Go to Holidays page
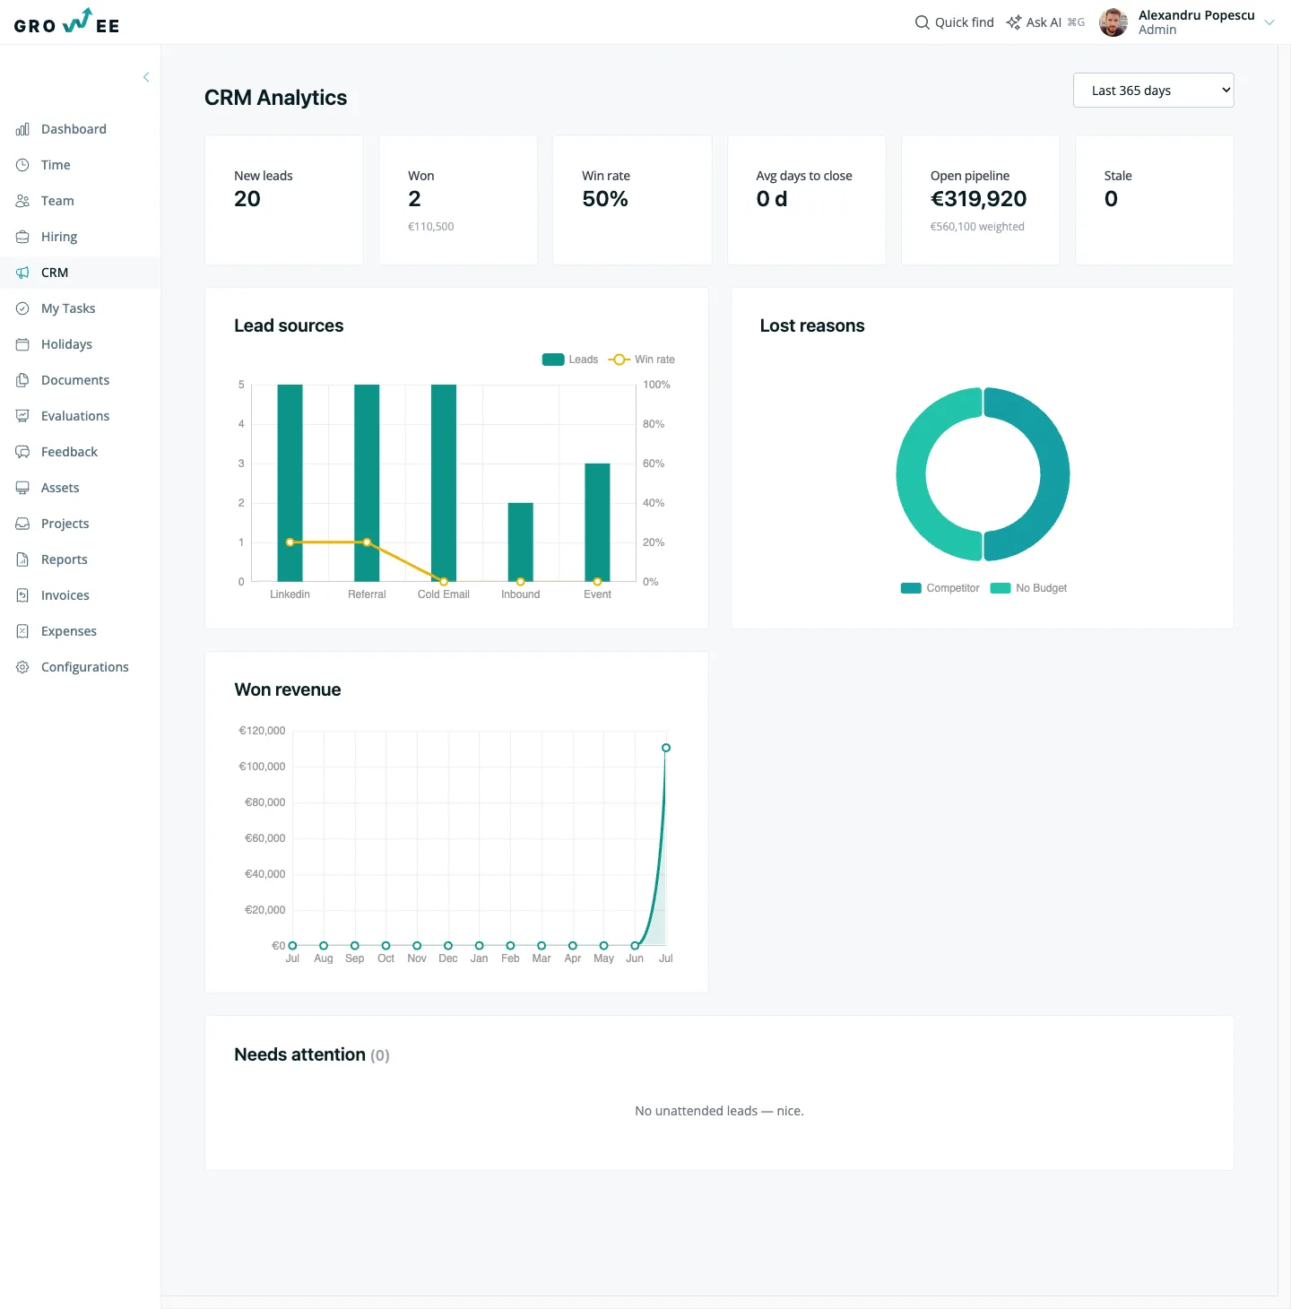Screen dimensions: 1291x1309 [x=66, y=344]
